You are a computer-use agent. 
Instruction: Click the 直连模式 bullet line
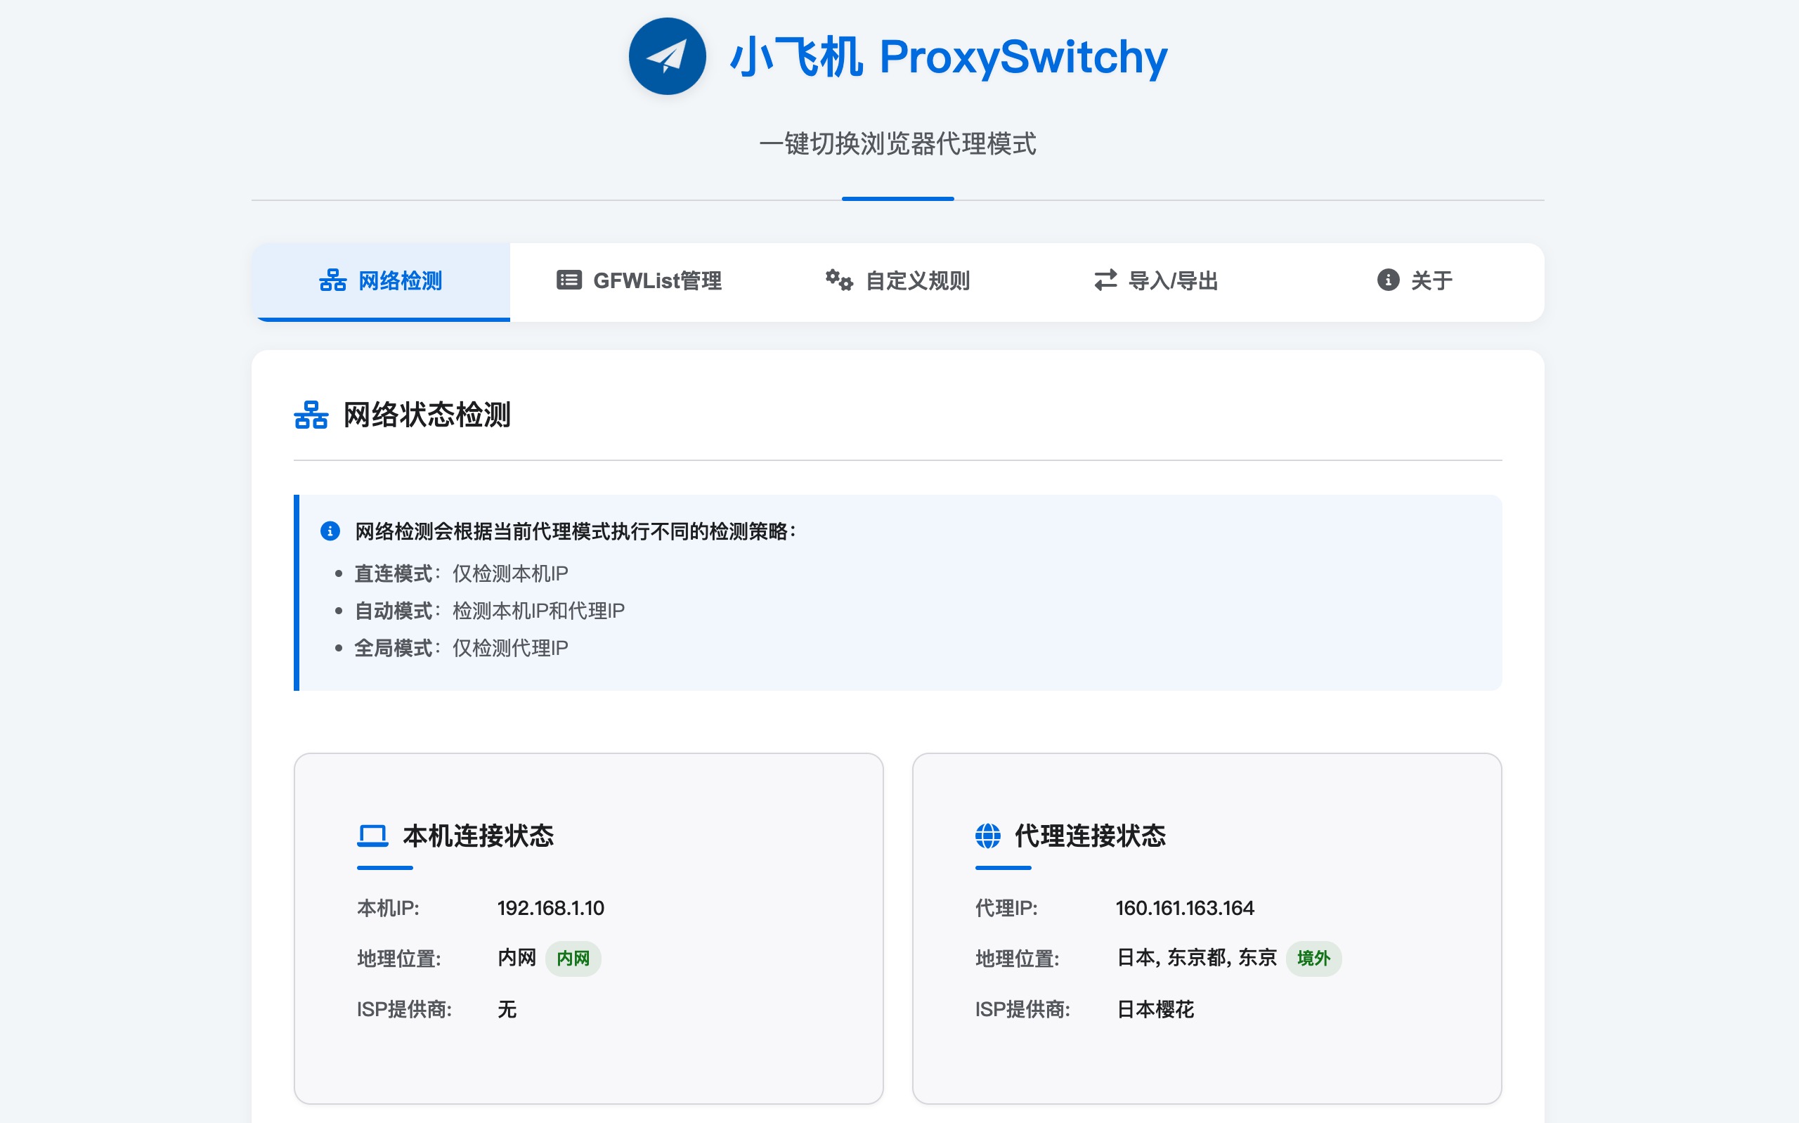point(461,573)
